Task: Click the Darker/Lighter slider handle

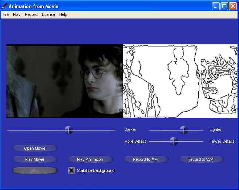Action: (184, 130)
